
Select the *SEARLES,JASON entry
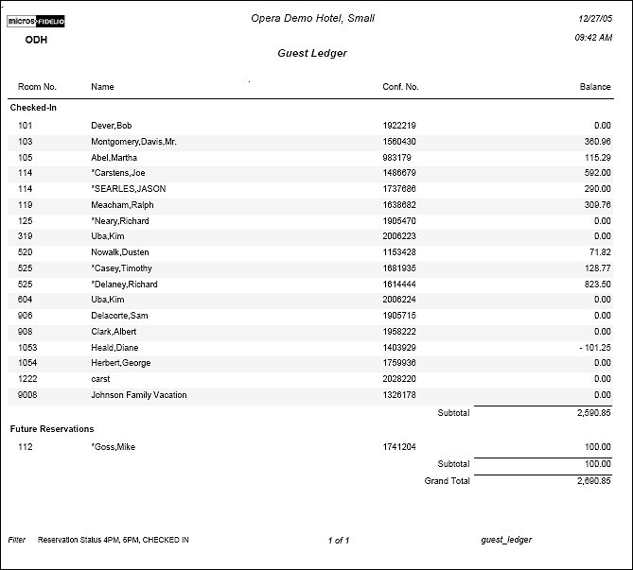coord(128,189)
